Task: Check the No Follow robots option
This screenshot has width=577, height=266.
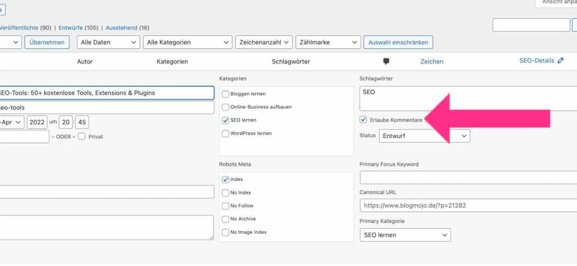Action: pos(226,206)
